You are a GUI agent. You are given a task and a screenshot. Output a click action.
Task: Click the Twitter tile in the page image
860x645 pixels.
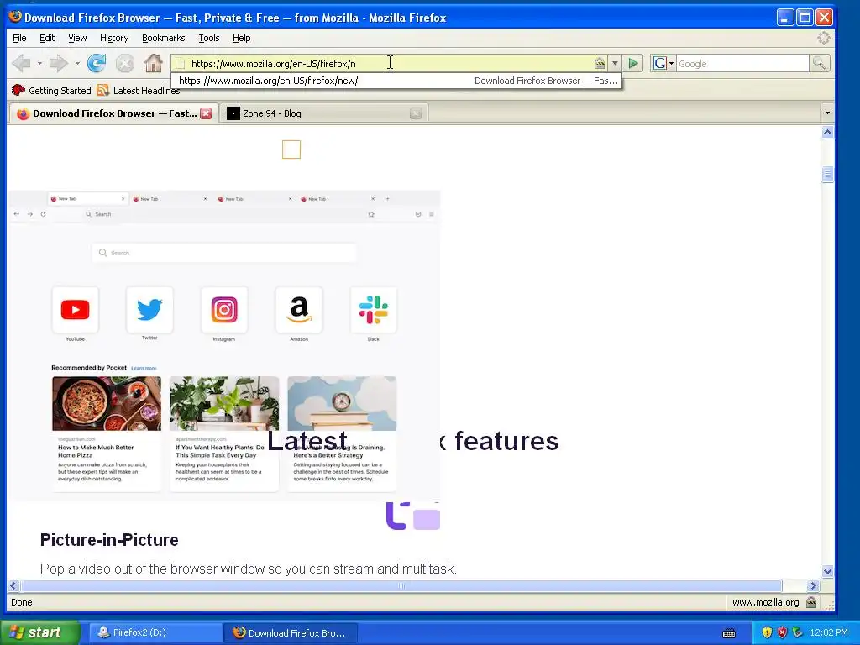[149, 310]
